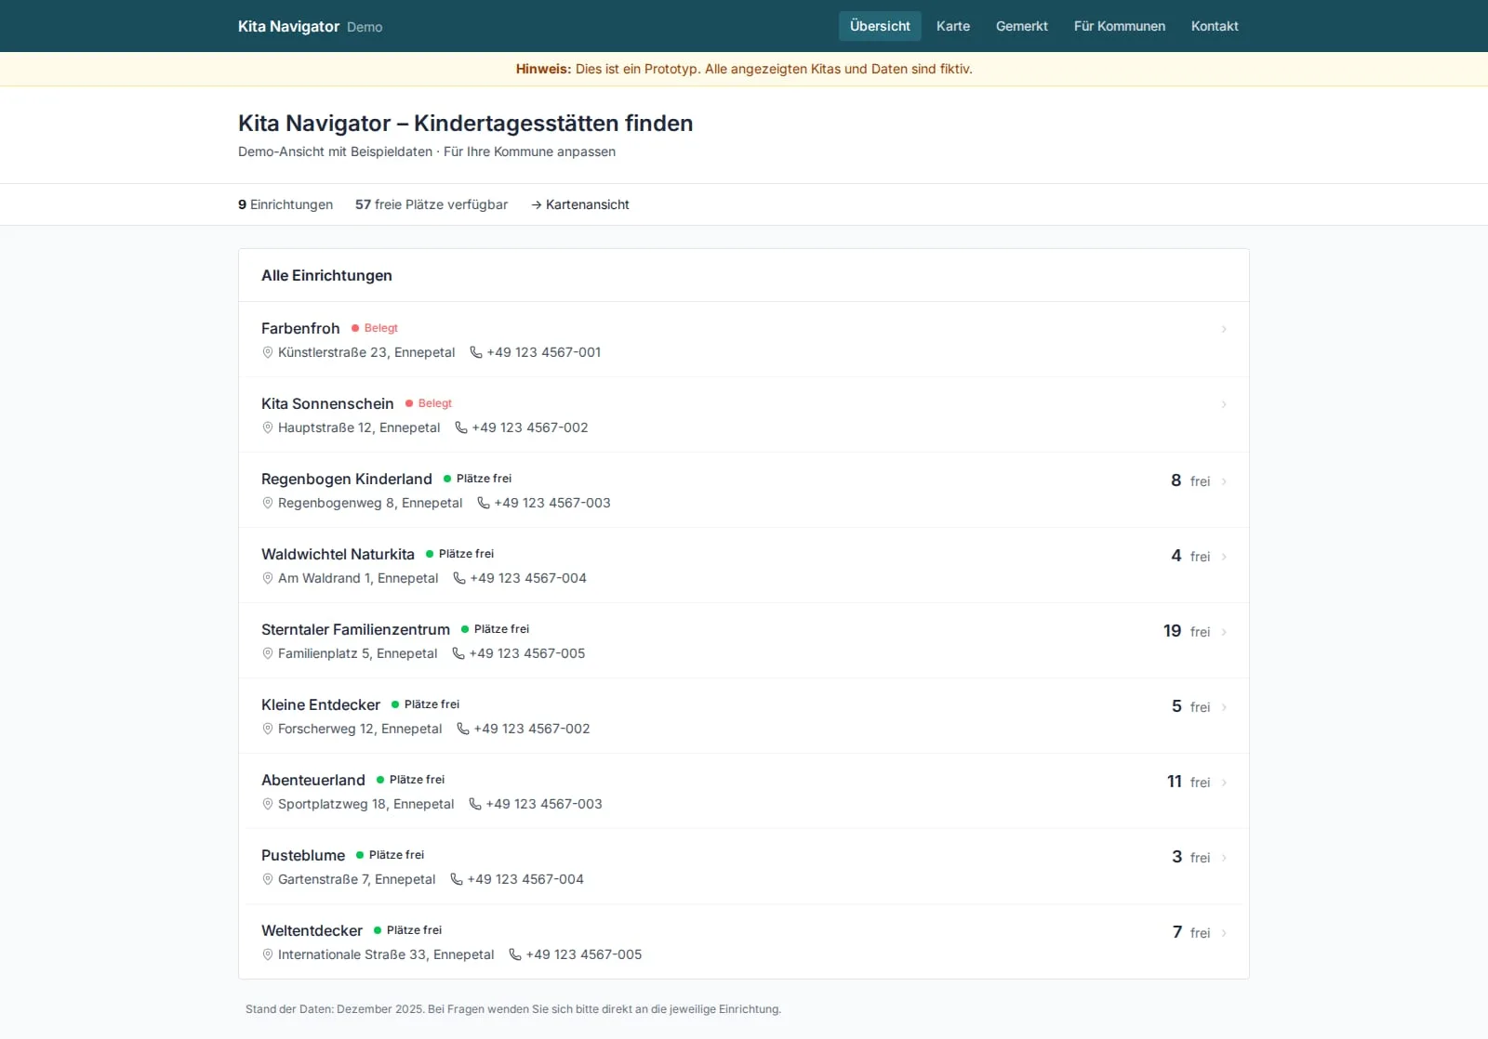Image resolution: width=1488 pixels, height=1039 pixels.
Task: Open the Für Kommunen page
Action: 1119,26
